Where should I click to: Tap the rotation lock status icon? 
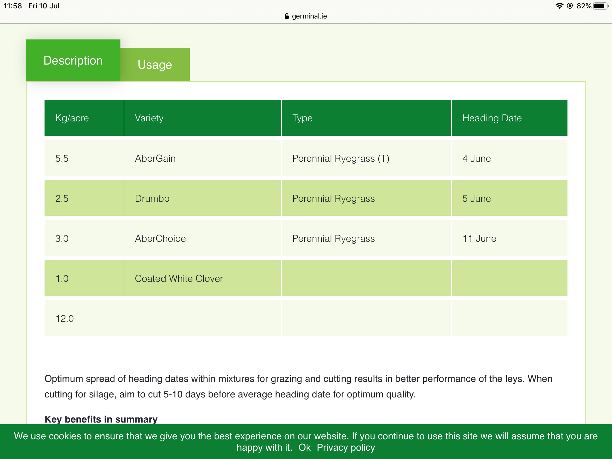point(570,6)
